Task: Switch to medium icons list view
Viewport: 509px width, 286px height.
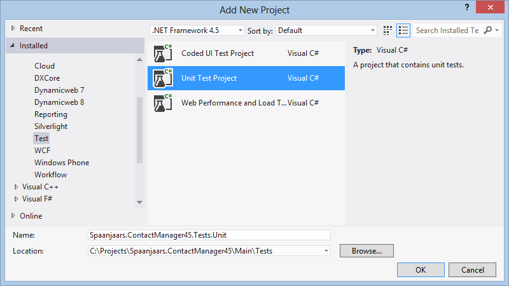Action: click(x=403, y=30)
